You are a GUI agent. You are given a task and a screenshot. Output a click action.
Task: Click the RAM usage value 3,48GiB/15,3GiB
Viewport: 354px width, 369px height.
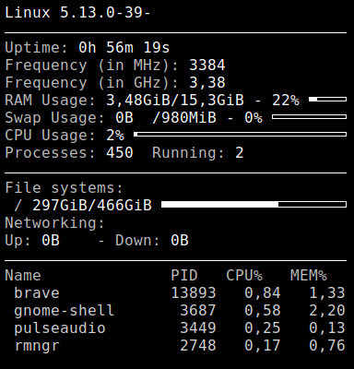(175, 101)
